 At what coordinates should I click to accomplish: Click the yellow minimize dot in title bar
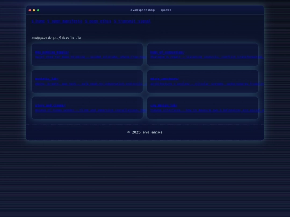pyautogui.click(x=34, y=10)
